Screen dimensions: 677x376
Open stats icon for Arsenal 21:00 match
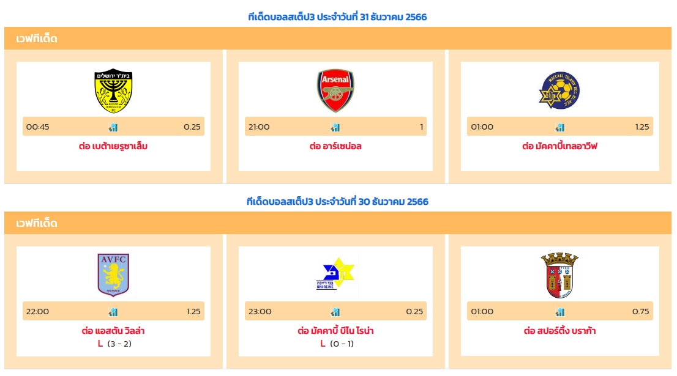click(335, 127)
